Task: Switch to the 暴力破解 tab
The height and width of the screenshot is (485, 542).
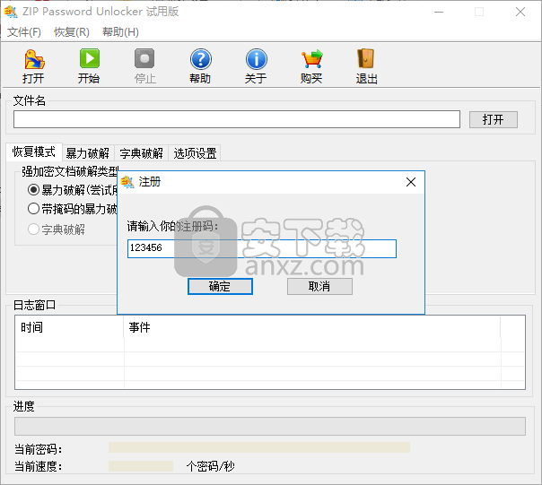Action: click(88, 153)
